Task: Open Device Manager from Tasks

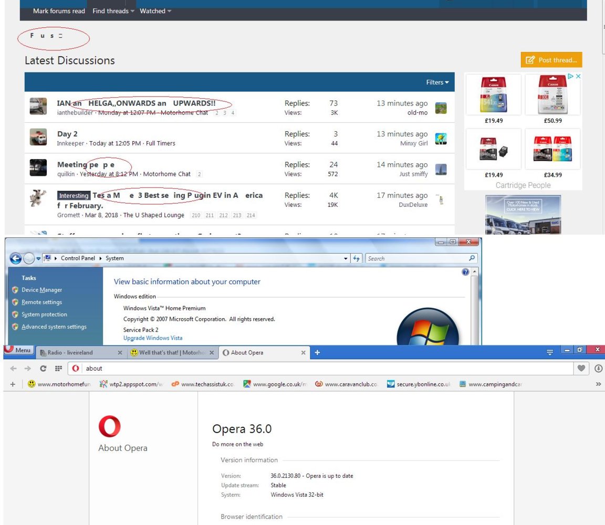Action: point(41,290)
